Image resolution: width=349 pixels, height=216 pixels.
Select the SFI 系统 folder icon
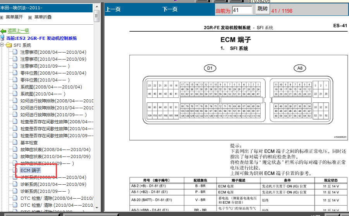9,45
